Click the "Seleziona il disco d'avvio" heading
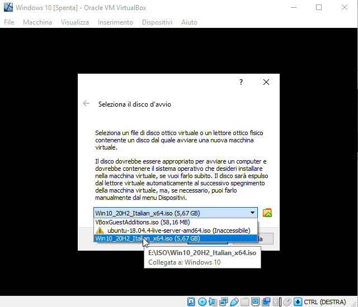Screen dimensions: 358x307 point(134,104)
